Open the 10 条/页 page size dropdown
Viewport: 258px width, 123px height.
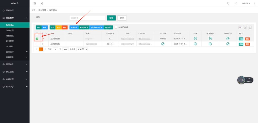82,49
